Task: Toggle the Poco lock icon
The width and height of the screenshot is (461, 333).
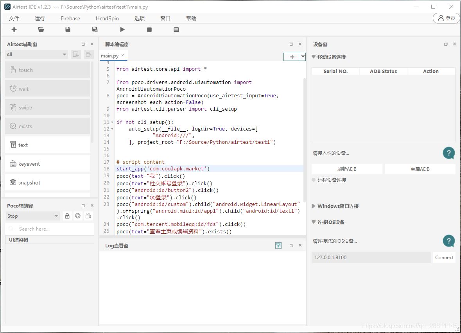Action: [x=67, y=216]
